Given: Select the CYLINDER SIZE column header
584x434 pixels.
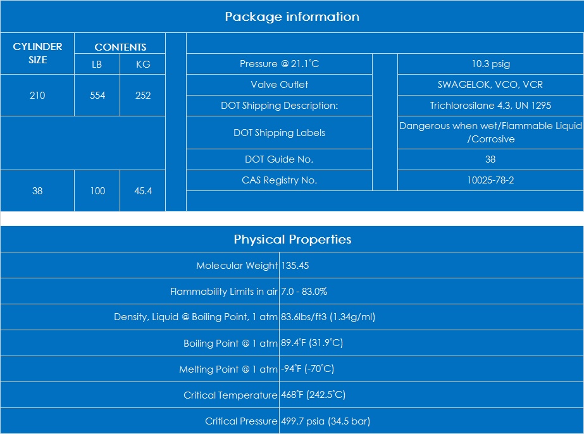Looking at the screenshot, I should click(37, 53).
